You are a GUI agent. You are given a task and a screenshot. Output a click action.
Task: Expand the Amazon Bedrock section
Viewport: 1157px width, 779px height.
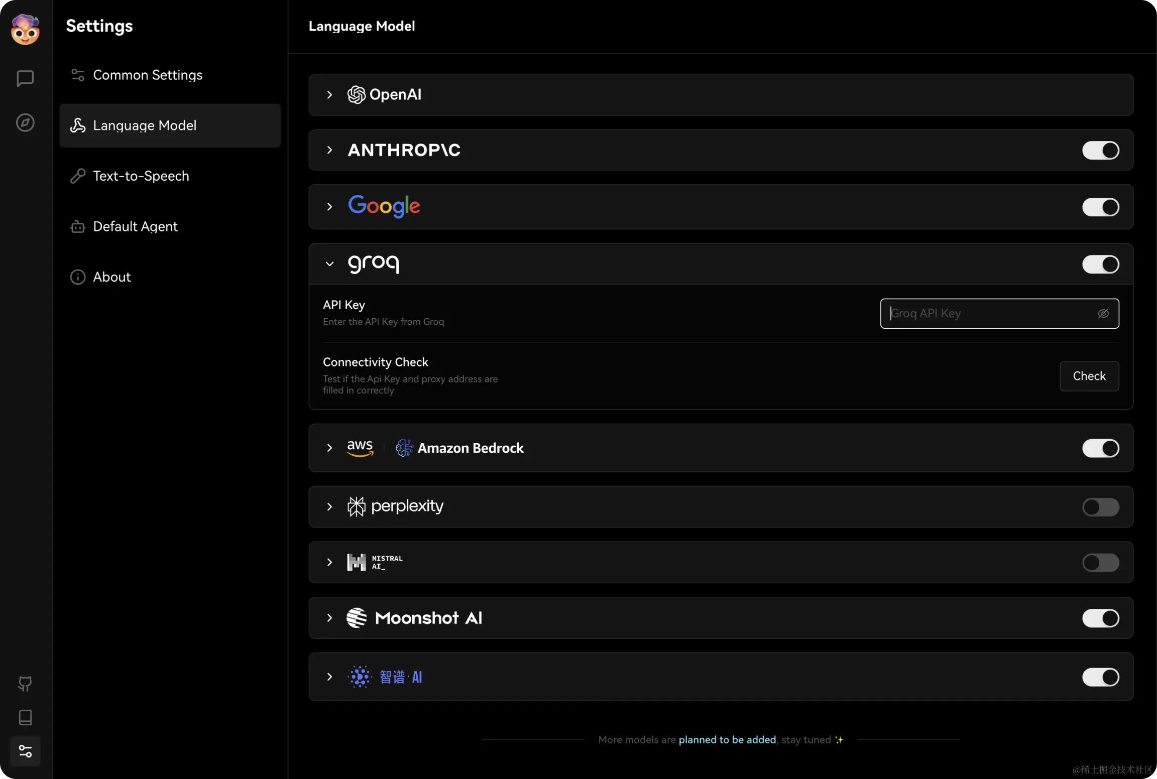coord(329,448)
